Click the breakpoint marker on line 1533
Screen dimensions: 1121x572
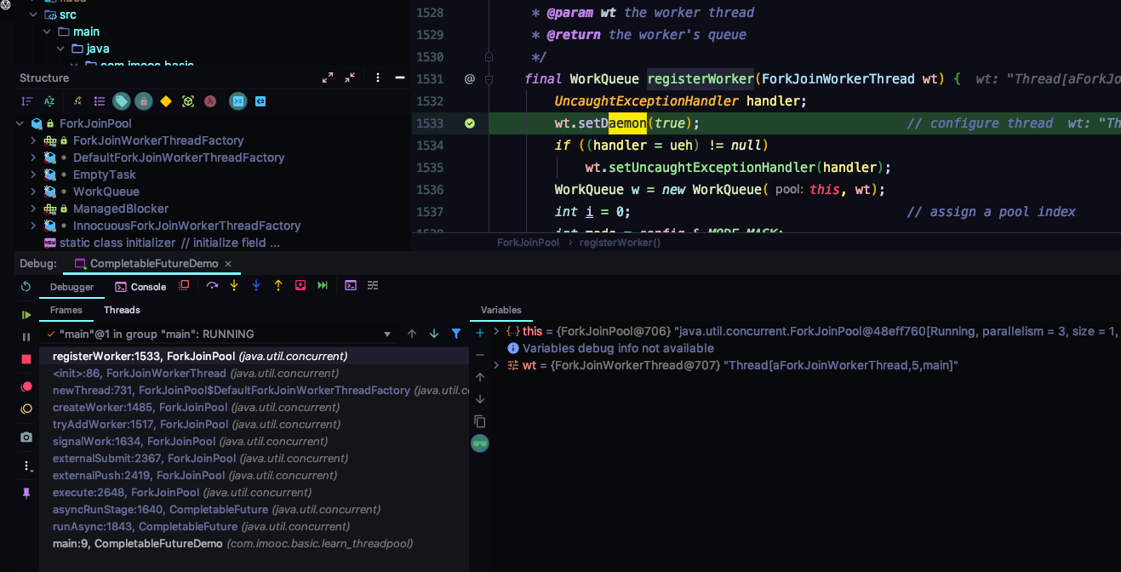tap(469, 123)
